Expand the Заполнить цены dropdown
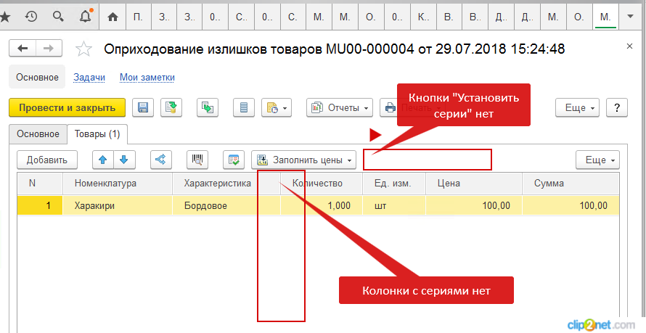The height and width of the screenshot is (333, 646). 303,160
